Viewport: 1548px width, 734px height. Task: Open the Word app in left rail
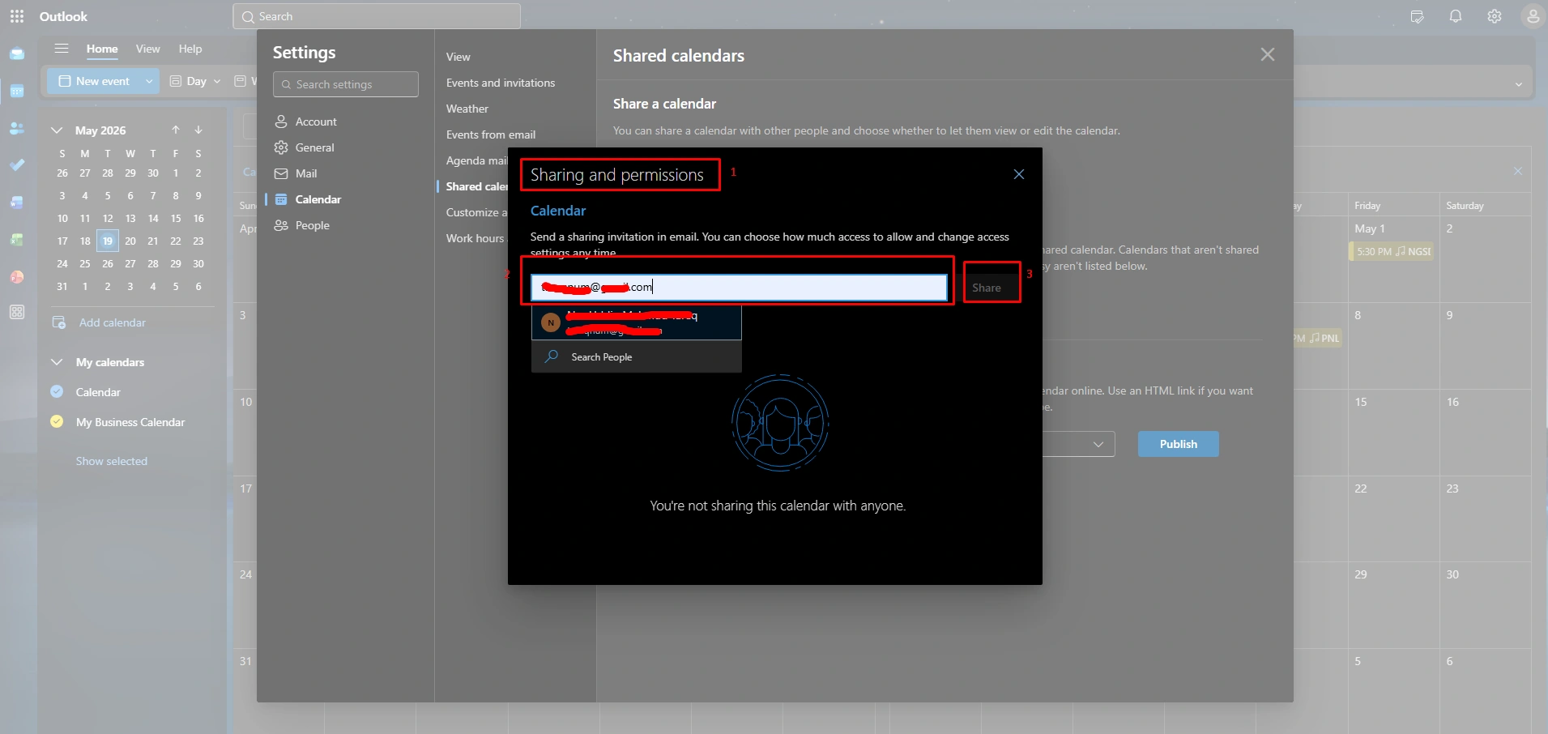coord(17,203)
